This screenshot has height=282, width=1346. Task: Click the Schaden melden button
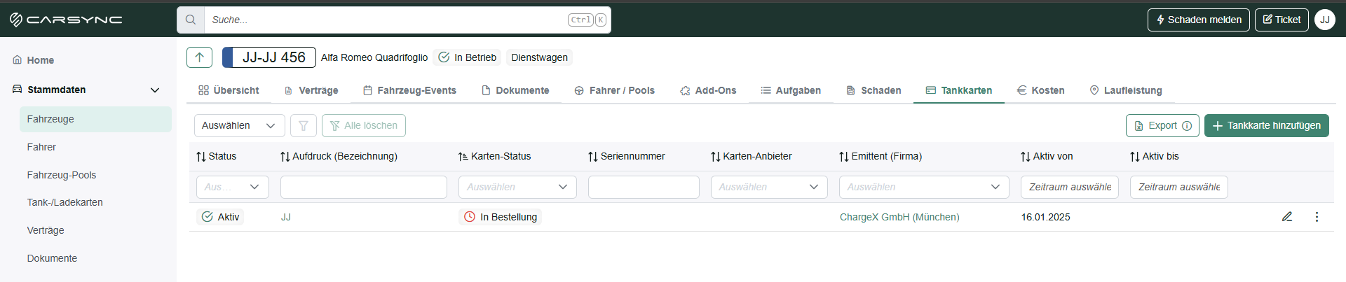pos(1198,20)
